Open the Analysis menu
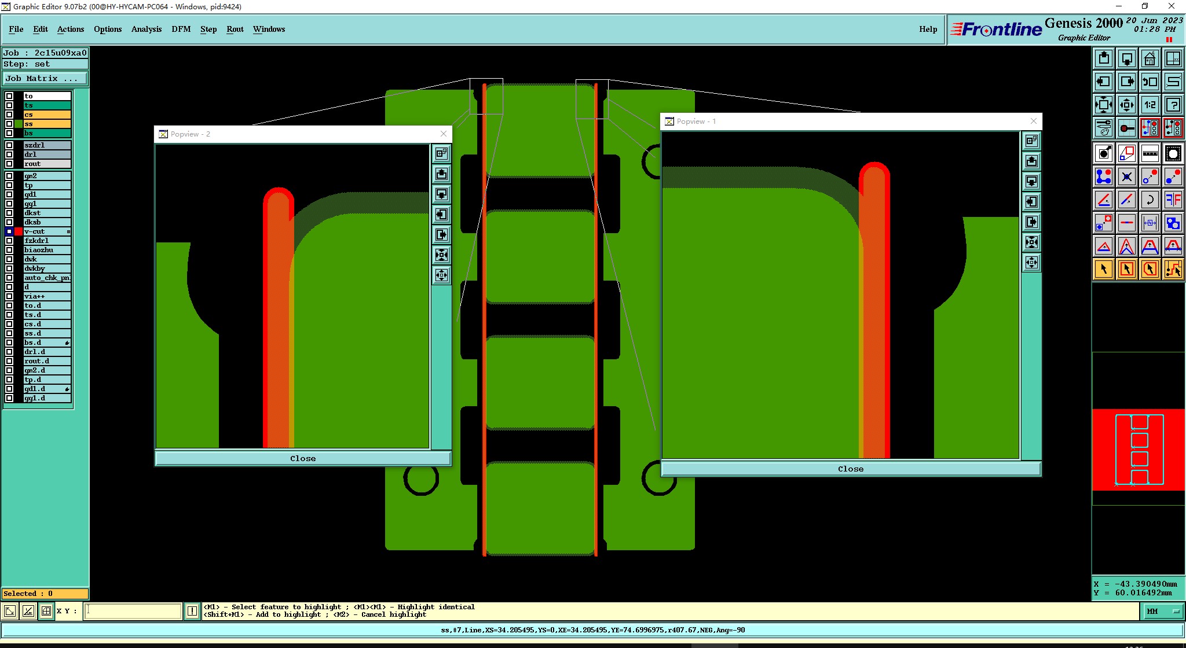Viewport: 1186px width, 648px height. 146,29
